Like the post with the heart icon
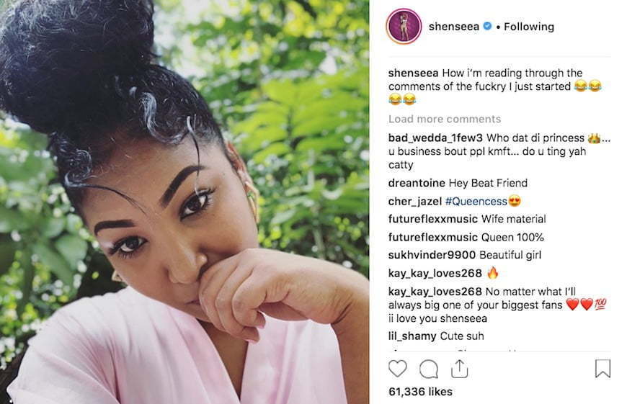 click(398, 369)
